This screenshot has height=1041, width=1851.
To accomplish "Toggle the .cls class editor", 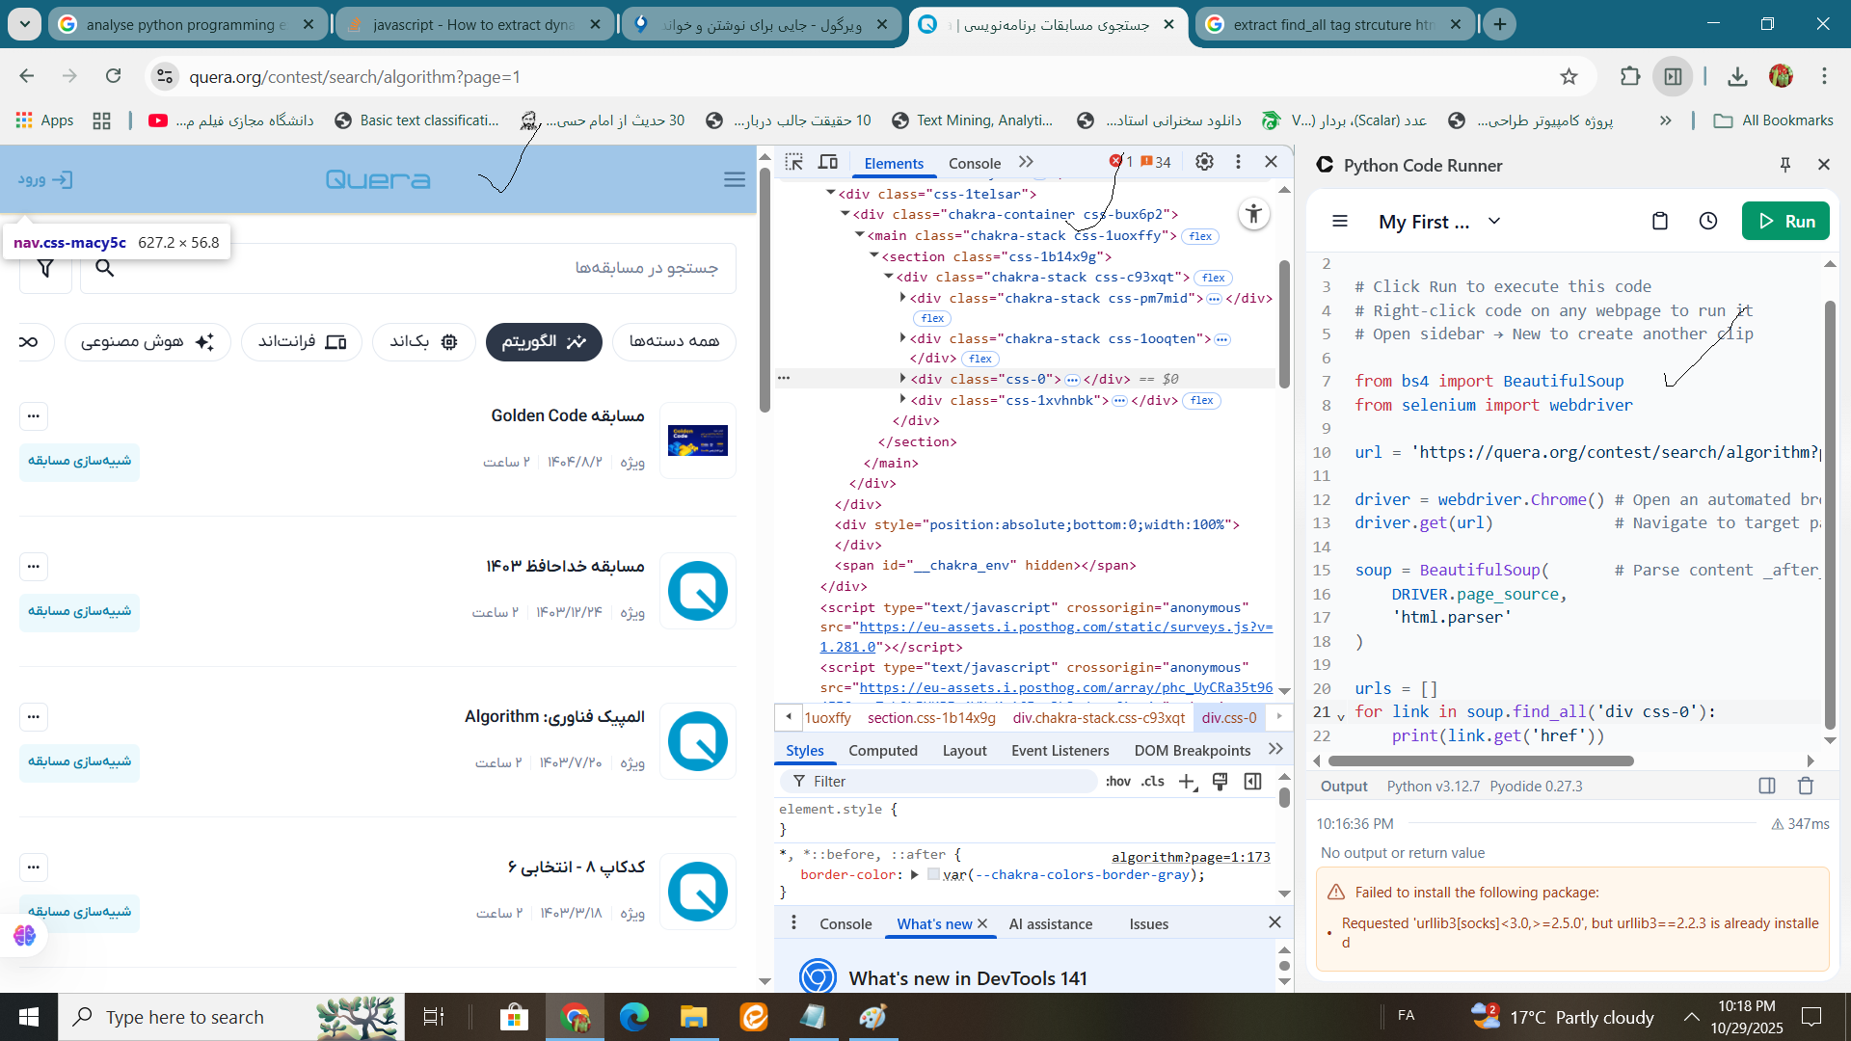I will tap(1152, 782).
